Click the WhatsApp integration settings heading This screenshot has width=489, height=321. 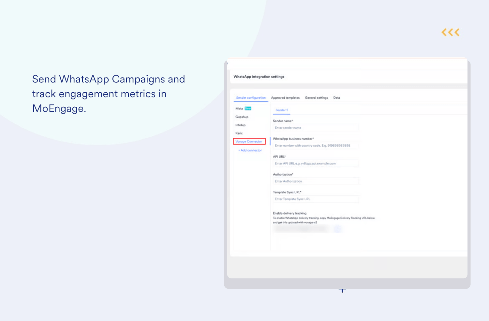click(259, 77)
